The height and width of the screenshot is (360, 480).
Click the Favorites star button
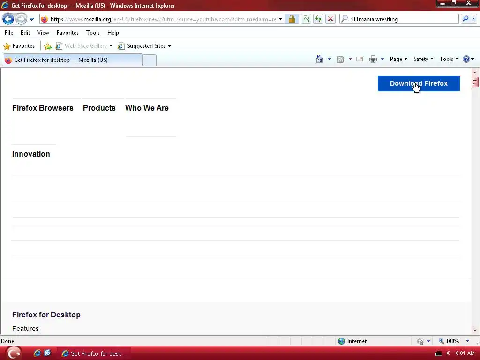tap(19, 46)
